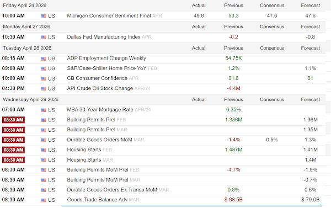Click Wednesday April 29 2026 date header
The height and width of the screenshot is (208, 331).
pyautogui.click(x=30, y=99)
